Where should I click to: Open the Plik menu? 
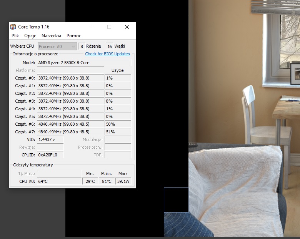point(15,36)
